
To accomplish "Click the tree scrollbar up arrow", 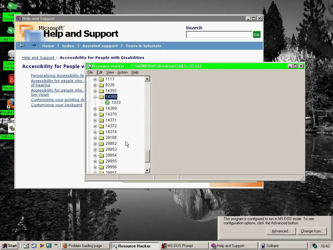I will point(147,79).
